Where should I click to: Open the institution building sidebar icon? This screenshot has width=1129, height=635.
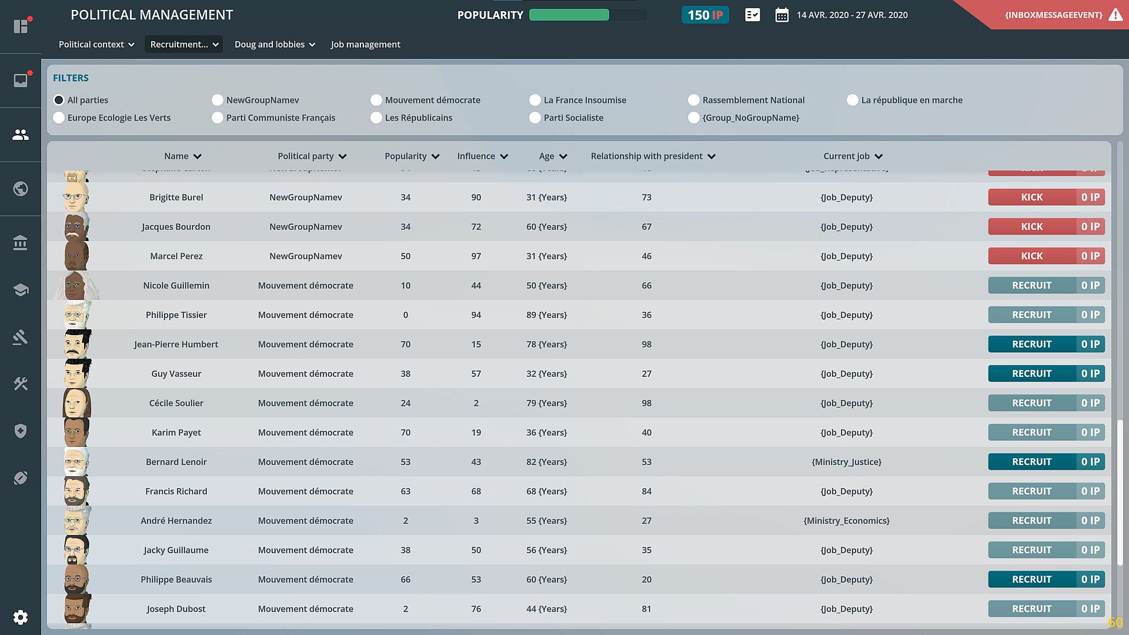[x=21, y=243]
